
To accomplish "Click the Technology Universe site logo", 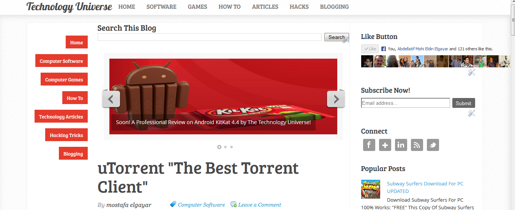I will 69,7.
